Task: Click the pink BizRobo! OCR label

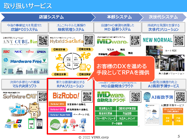Action: [x=57, y=109]
